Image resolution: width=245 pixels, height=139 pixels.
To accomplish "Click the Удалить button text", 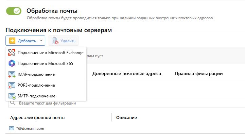I will (x=68, y=41).
